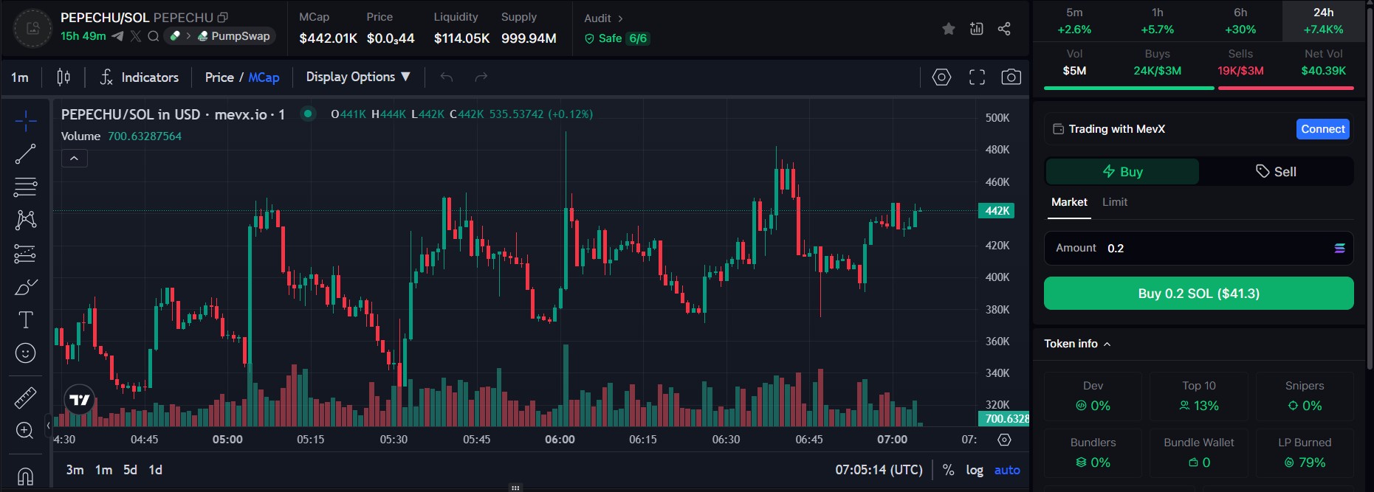Change the 1m interval selector in toolbar
The width and height of the screenshot is (1374, 492).
point(20,77)
